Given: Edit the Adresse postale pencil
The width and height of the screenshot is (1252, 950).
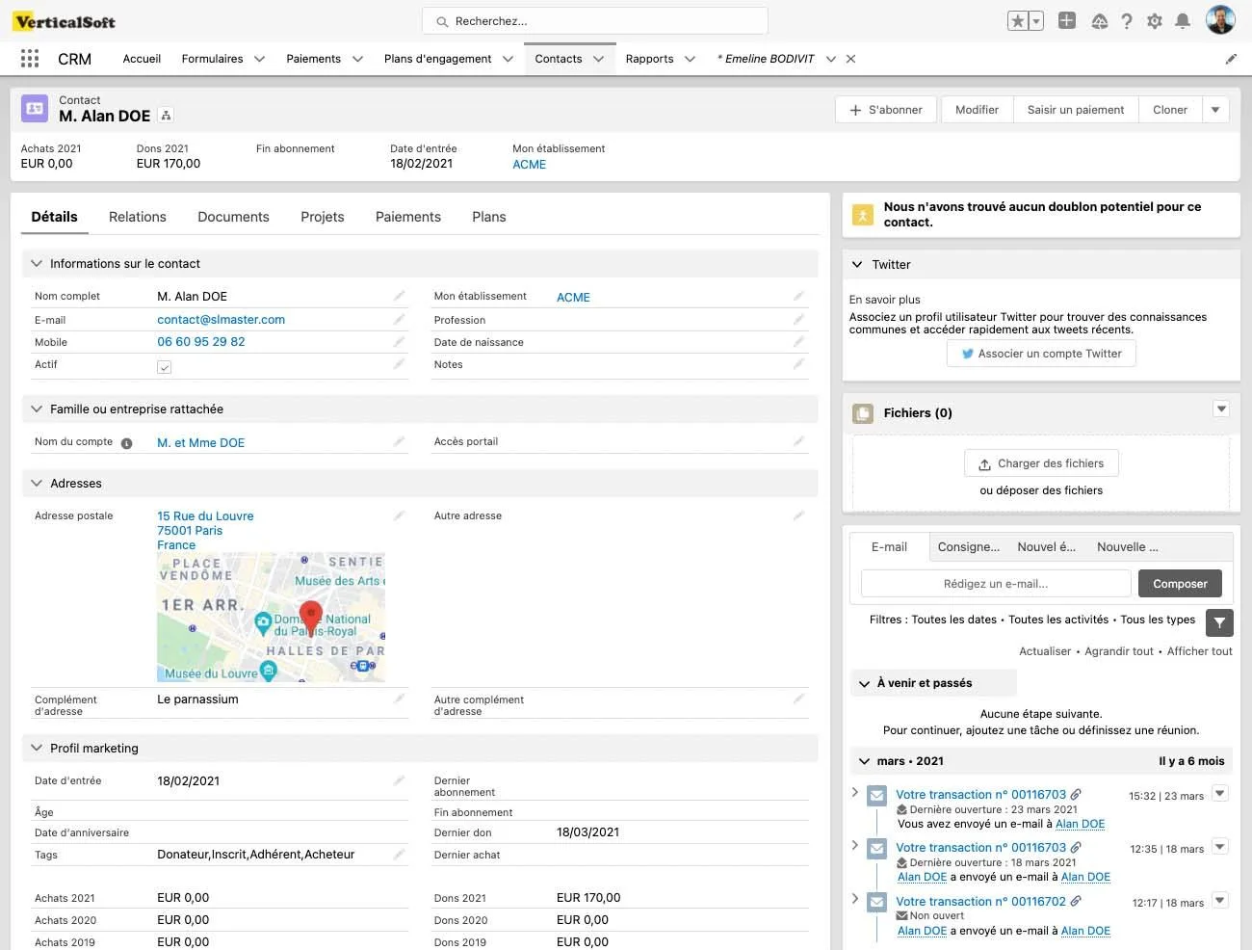Looking at the screenshot, I should coord(399,515).
